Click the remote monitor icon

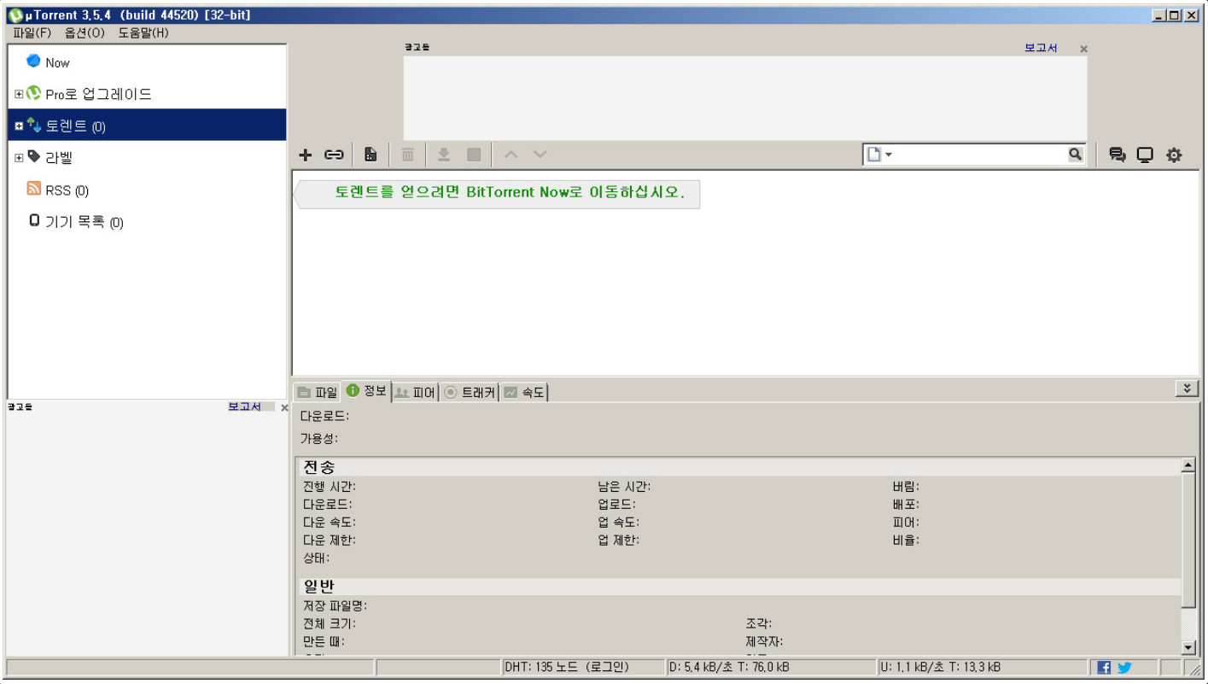tap(1145, 155)
